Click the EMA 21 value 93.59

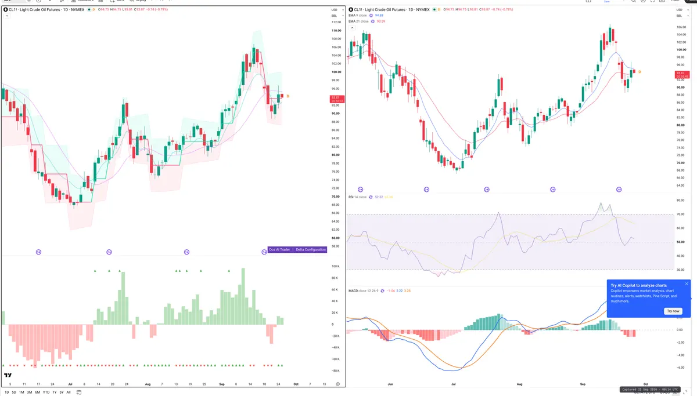pyautogui.click(x=381, y=21)
